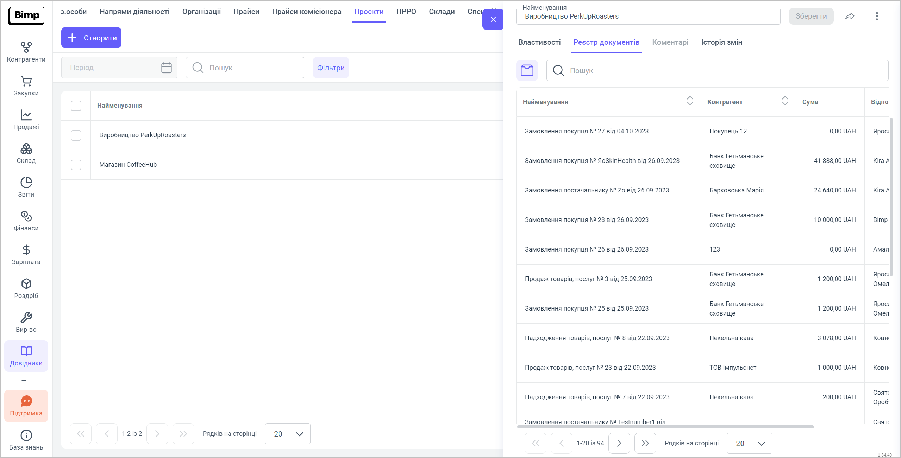This screenshot has height=458, width=901.
Task: Click the share arrow icon
Action: point(850,16)
